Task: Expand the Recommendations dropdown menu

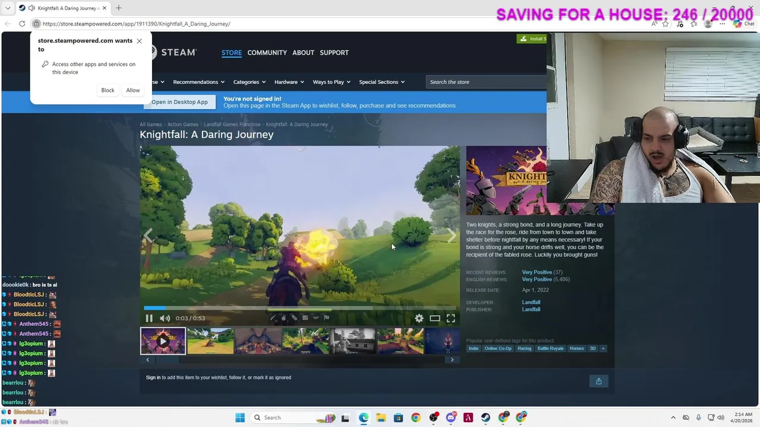Action: coord(199,82)
